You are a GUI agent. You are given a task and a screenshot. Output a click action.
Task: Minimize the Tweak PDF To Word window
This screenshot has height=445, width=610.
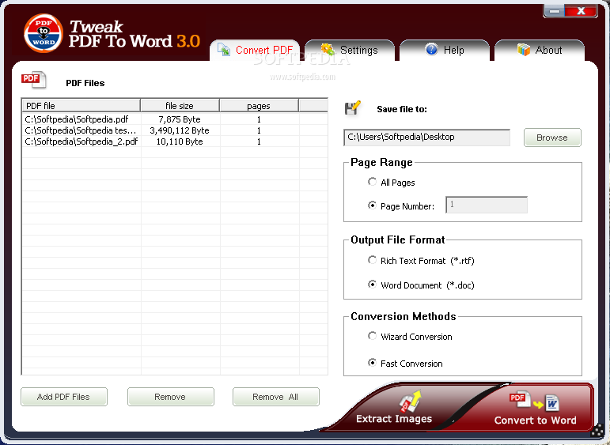[x=555, y=10]
